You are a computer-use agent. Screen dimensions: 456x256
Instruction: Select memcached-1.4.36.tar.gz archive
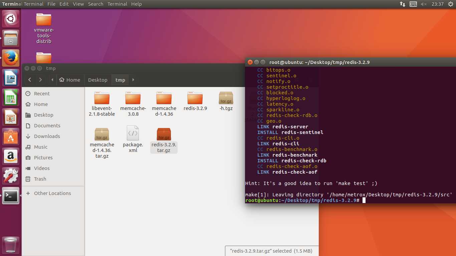click(102, 143)
